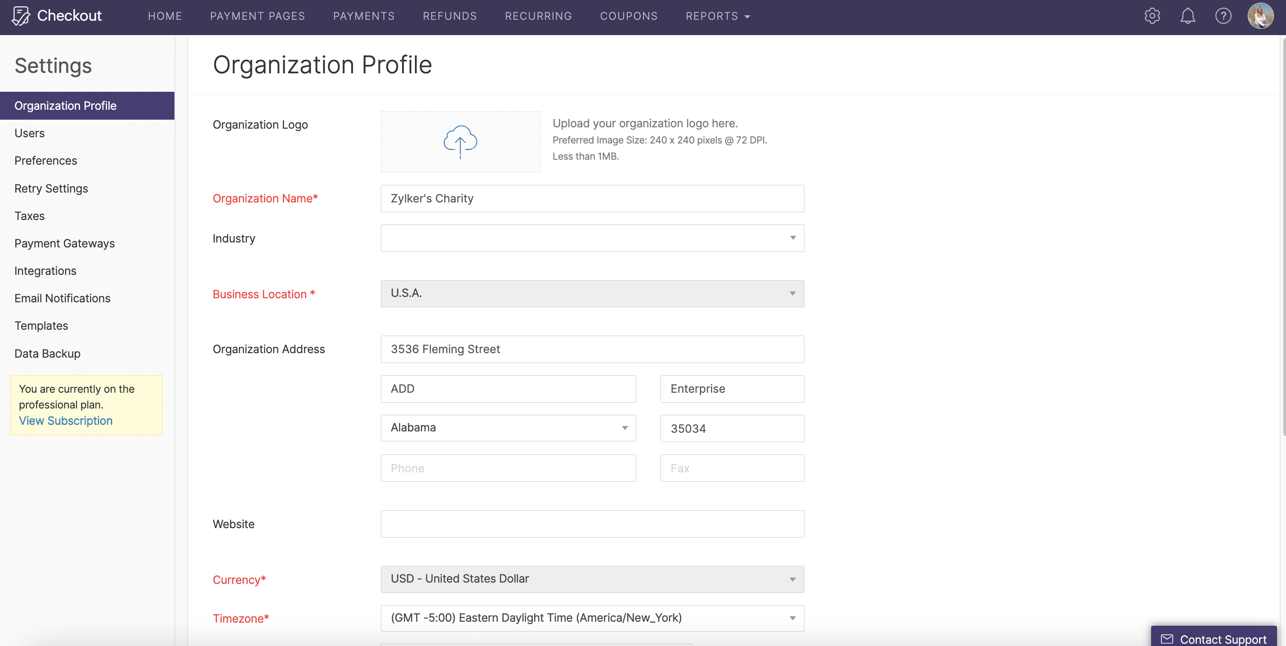Click the Website input field
Screen dimensions: 1286x646
coord(592,524)
